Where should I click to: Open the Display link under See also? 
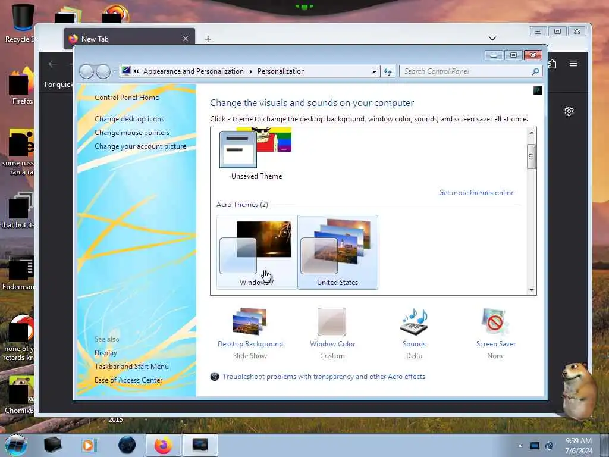106,353
